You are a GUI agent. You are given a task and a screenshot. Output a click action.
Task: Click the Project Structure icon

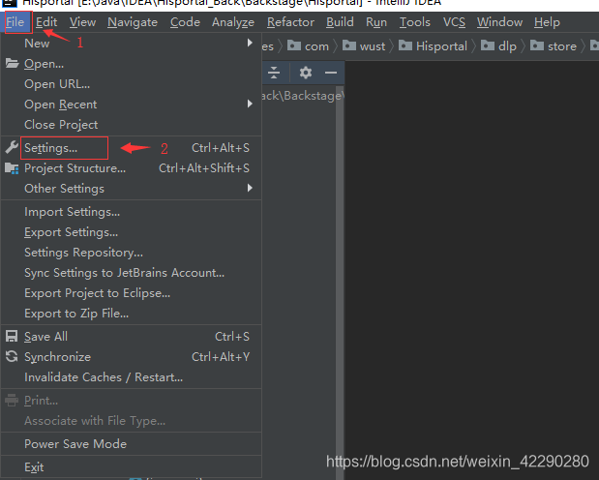point(12,168)
